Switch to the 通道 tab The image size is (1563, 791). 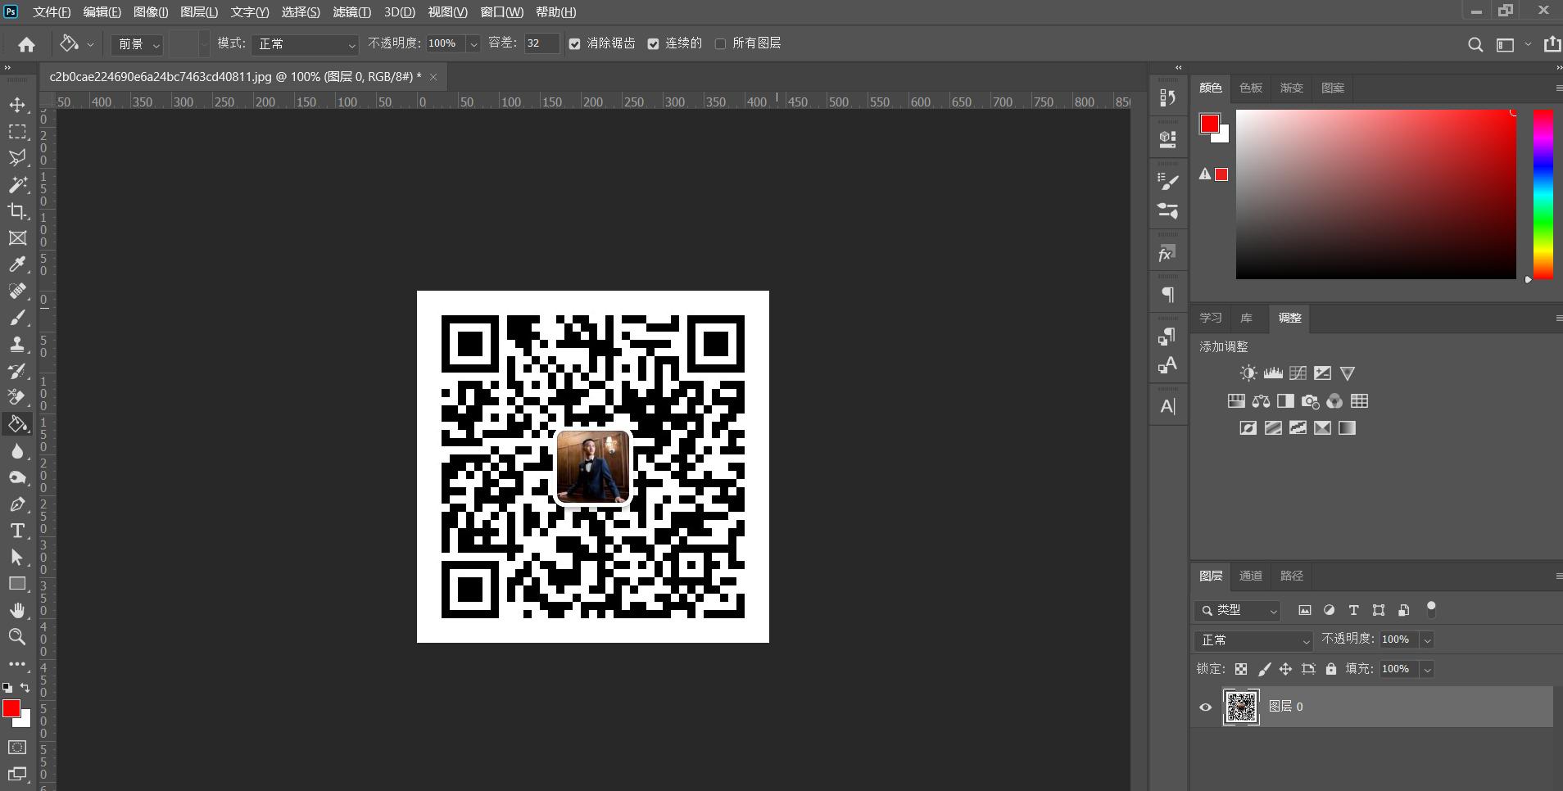(1250, 576)
